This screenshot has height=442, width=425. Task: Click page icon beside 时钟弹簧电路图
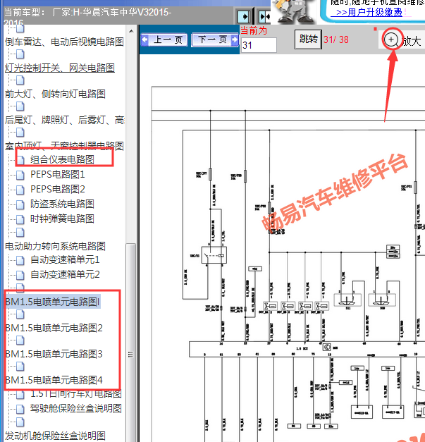pyautogui.click(x=20, y=219)
